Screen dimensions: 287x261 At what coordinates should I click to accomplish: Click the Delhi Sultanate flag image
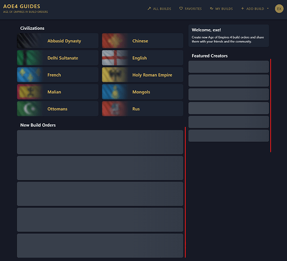(30, 58)
